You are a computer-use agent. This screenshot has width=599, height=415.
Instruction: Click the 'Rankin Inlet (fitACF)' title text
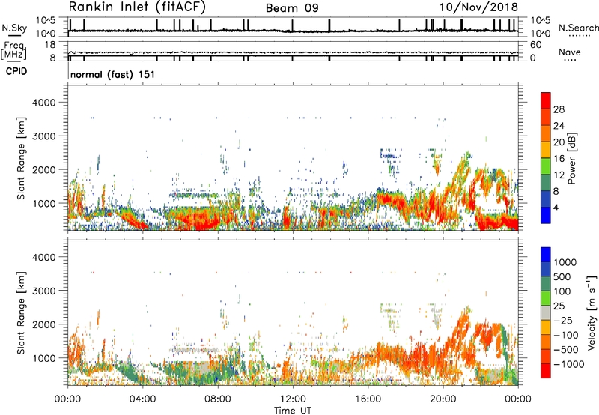point(137,7)
